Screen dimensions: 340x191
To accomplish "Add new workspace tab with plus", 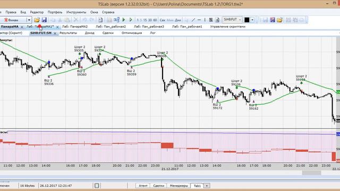I will [x=207, y=186].
